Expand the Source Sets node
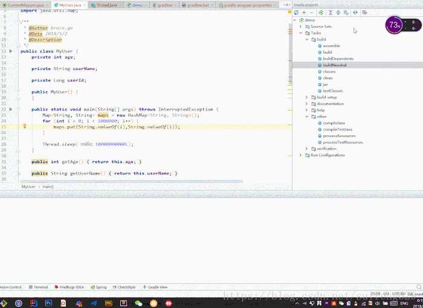 (x=300, y=27)
